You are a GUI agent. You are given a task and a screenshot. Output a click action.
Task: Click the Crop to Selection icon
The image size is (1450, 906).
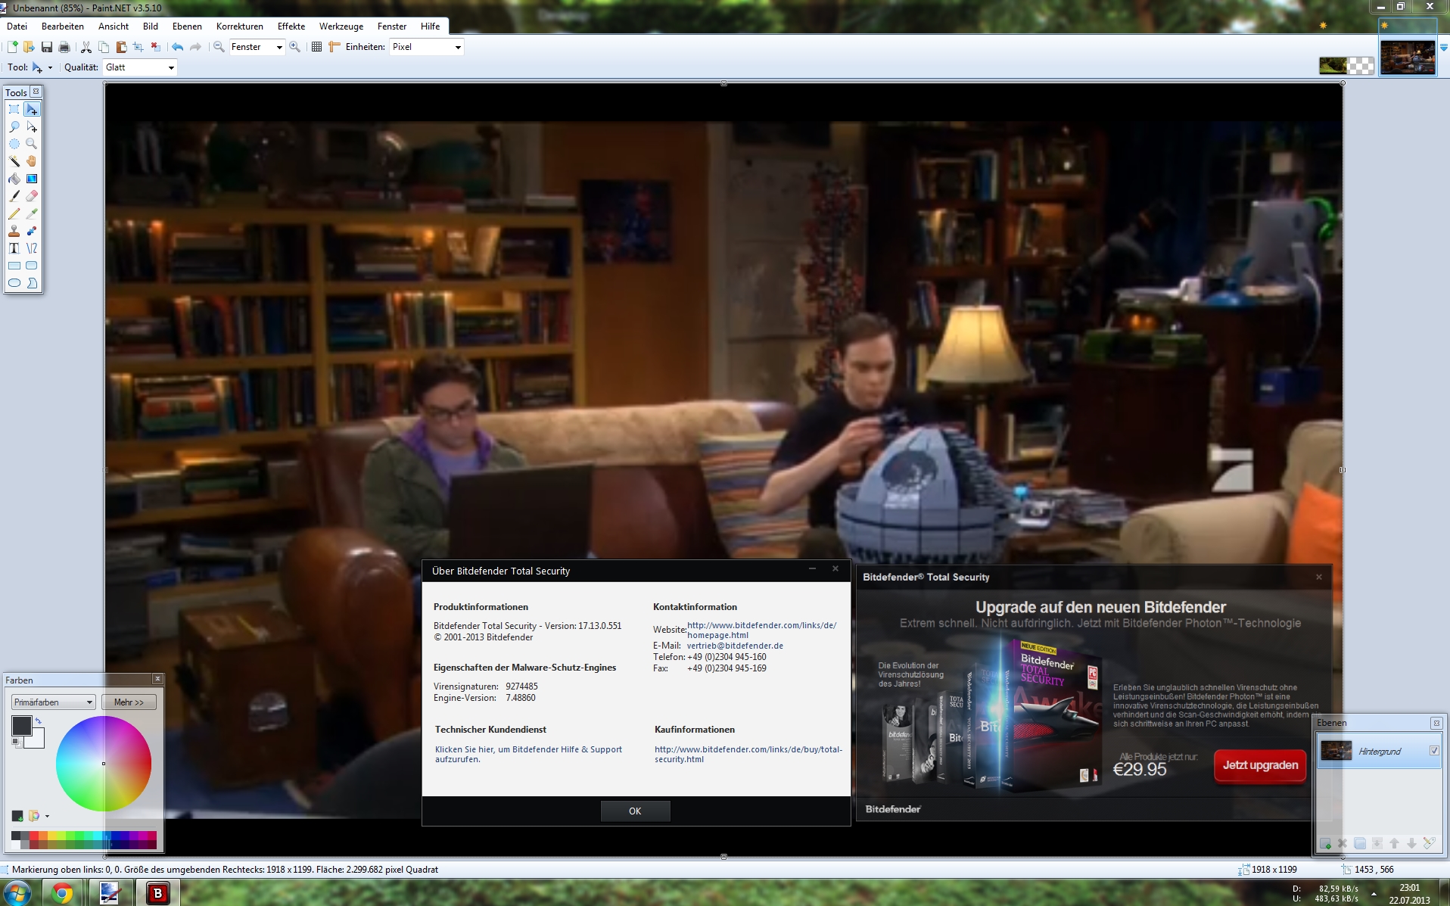click(x=138, y=47)
